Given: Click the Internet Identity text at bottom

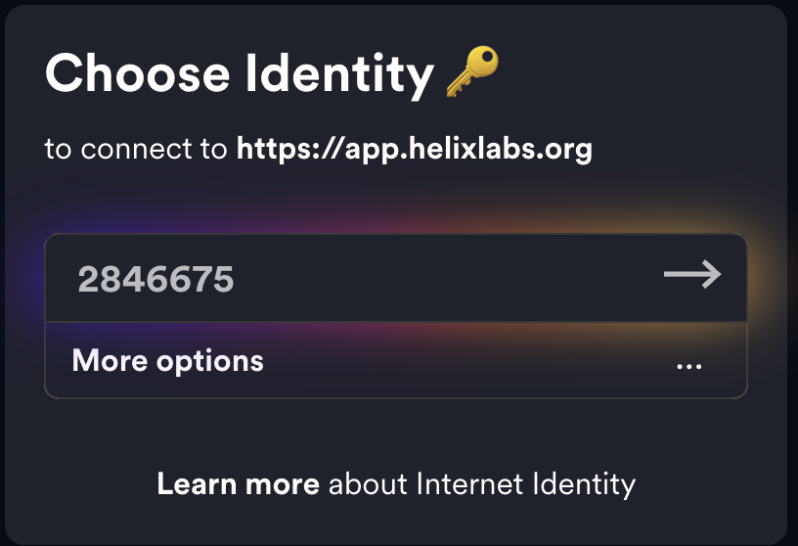Looking at the screenshot, I should coord(526,483).
